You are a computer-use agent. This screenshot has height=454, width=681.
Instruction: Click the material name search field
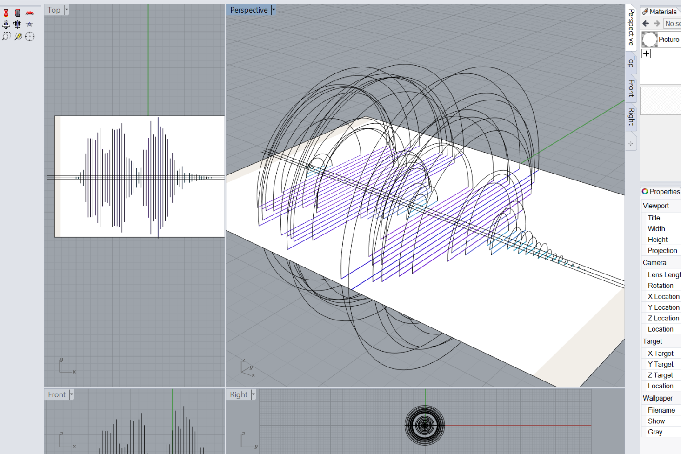click(x=673, y=23)
